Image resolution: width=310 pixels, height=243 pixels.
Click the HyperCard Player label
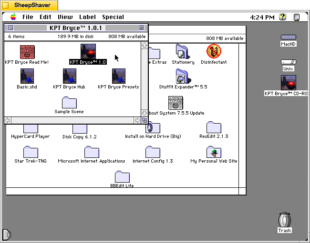coord(31,136)
